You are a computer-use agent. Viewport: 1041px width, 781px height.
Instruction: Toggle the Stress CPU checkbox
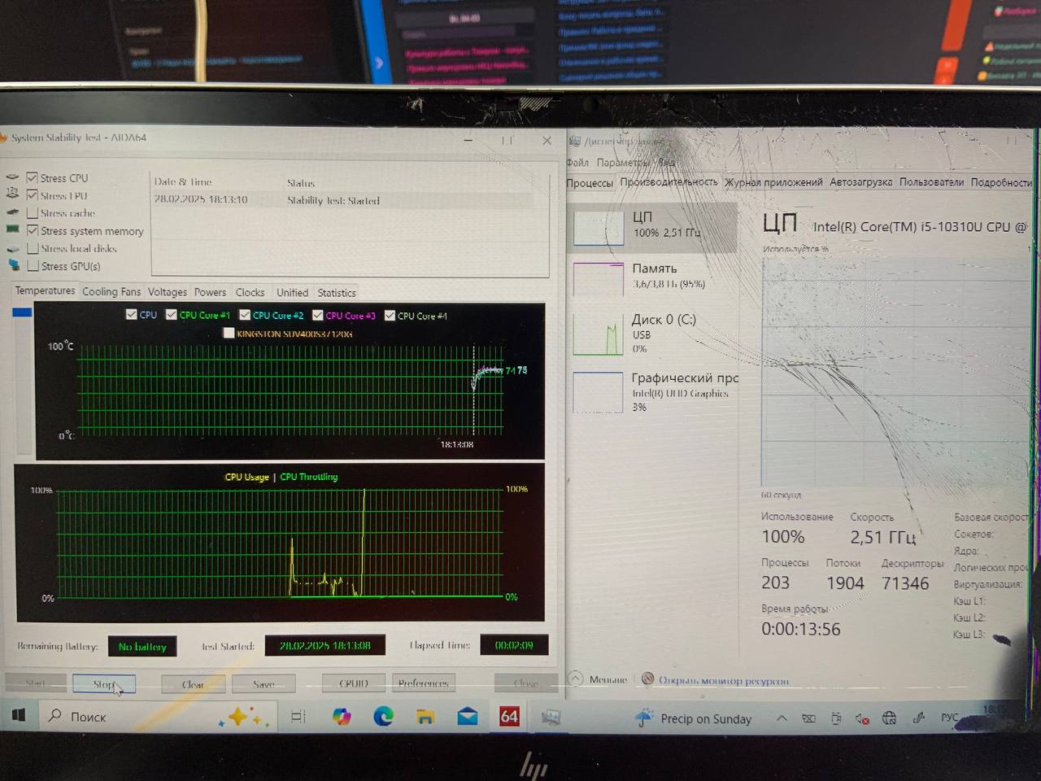click(32, 177)
